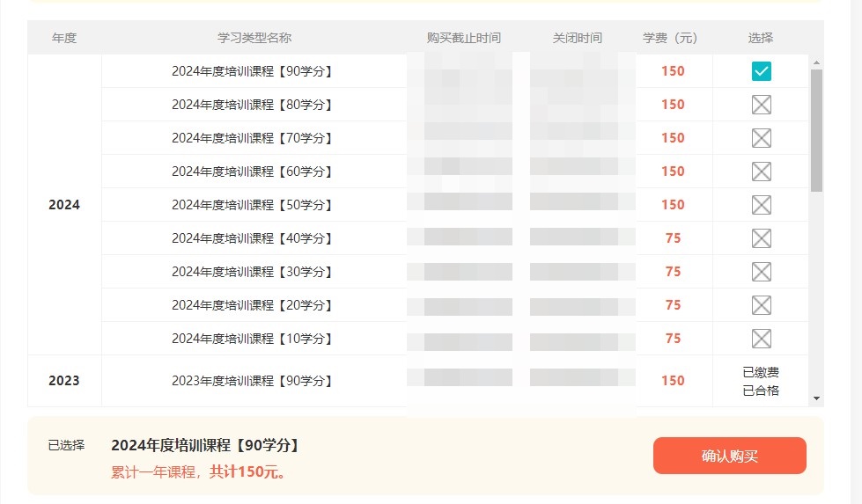The height and width of the screenshot is (504, 862).
Task: Select the 2024年度培训课程【60学分】 checkbox
Action: click(762, 172)
